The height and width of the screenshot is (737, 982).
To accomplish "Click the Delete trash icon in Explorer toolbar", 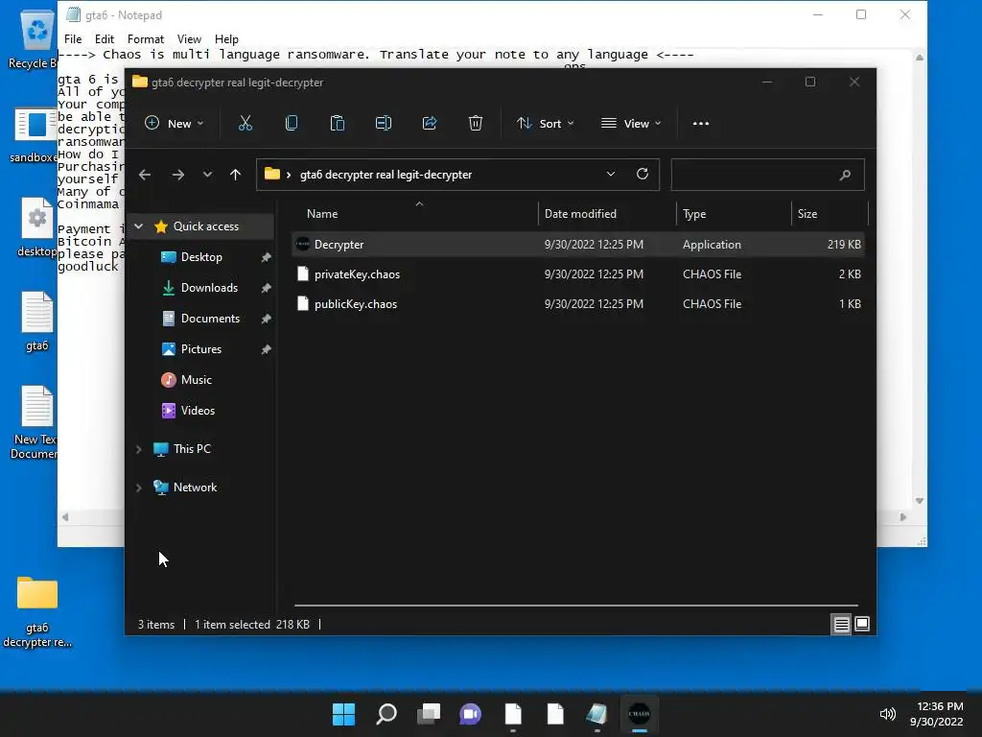I will click(x=476, y=124).
